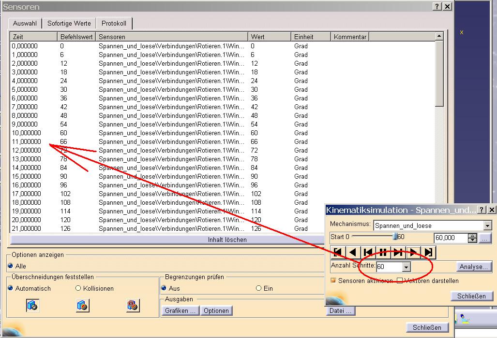
Task: Open help for the Kinematiksimulation dialog
Action: 482,210
